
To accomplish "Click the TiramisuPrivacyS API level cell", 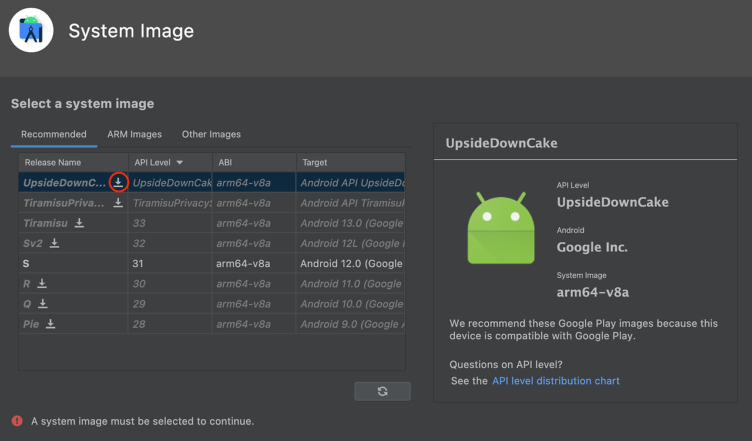I will [x=170, y=203].
